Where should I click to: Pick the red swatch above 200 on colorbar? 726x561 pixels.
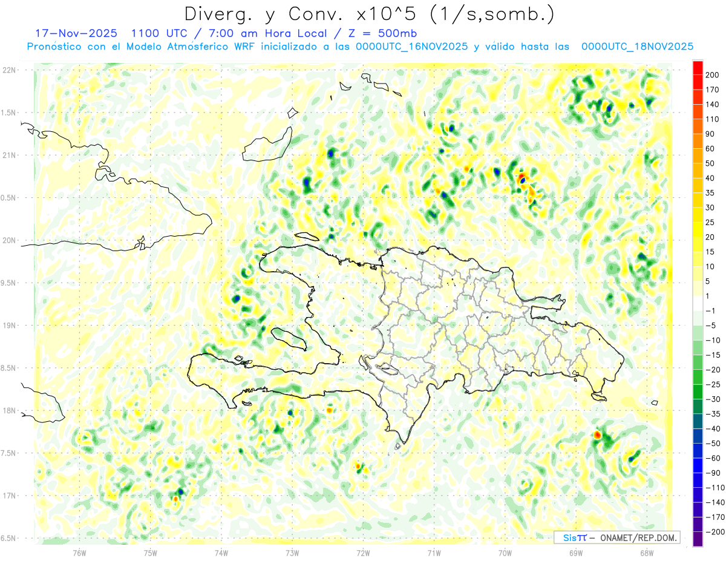click(698, 68)
